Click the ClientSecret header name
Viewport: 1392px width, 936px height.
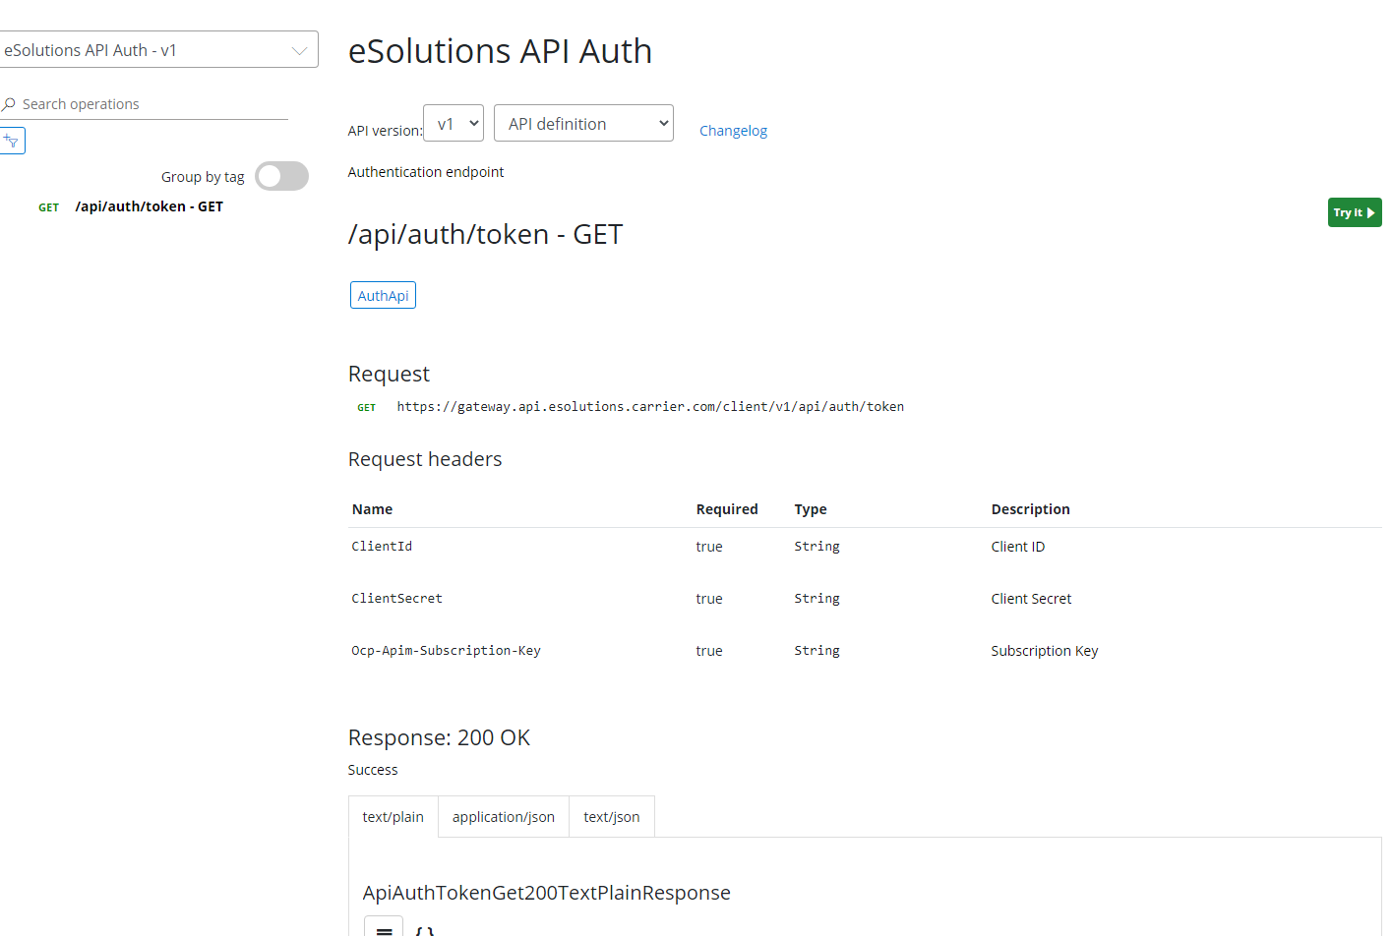(396, 599)
